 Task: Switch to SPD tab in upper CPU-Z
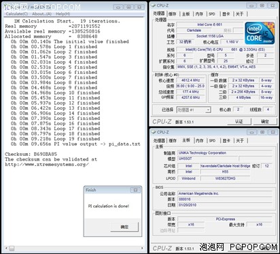212,14
